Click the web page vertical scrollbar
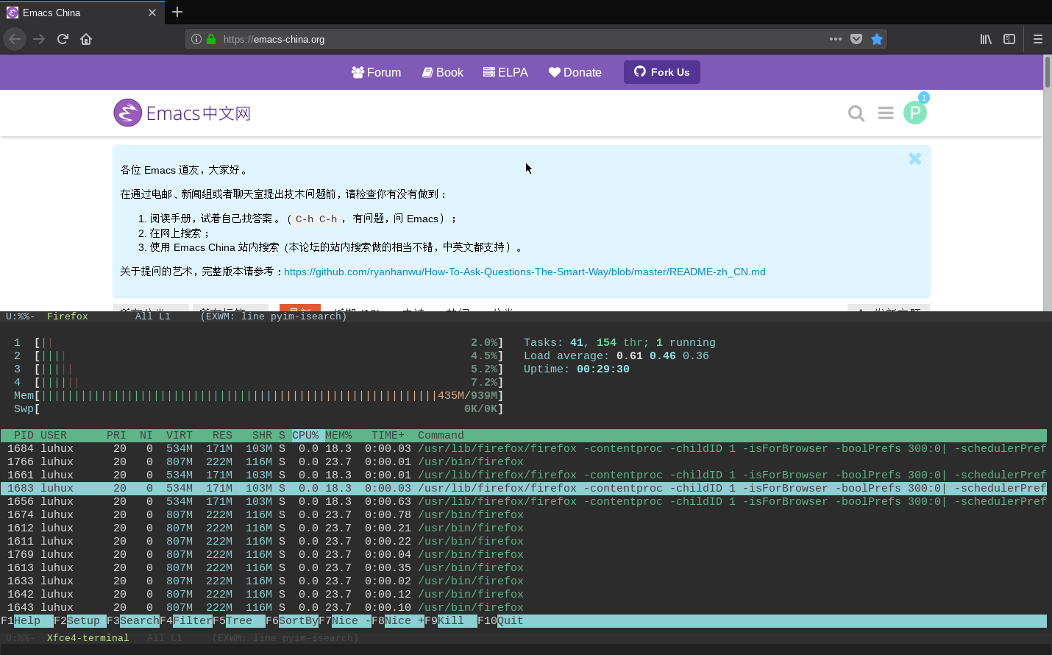This screenshot has width=1052, height=655. (1048, 72)
